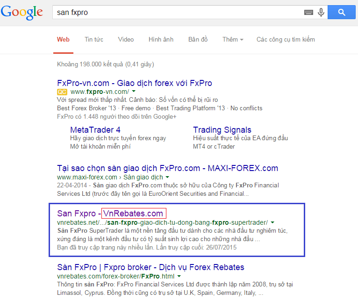
Task: Click 'FxPro có 1.448 người theo dõi' text
Action: pos(117,117)
